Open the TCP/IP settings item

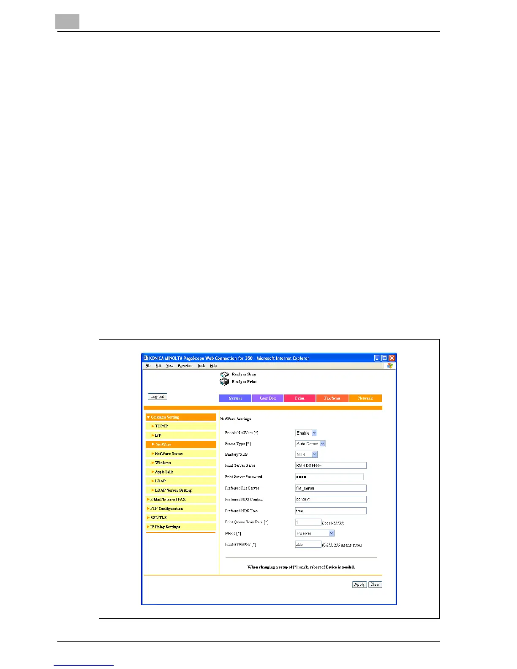point(181,426)
